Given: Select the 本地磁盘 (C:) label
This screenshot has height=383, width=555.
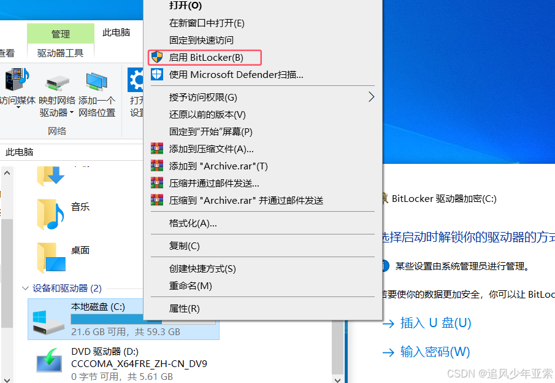Looking at the screenshot, I should pos(98,306).
